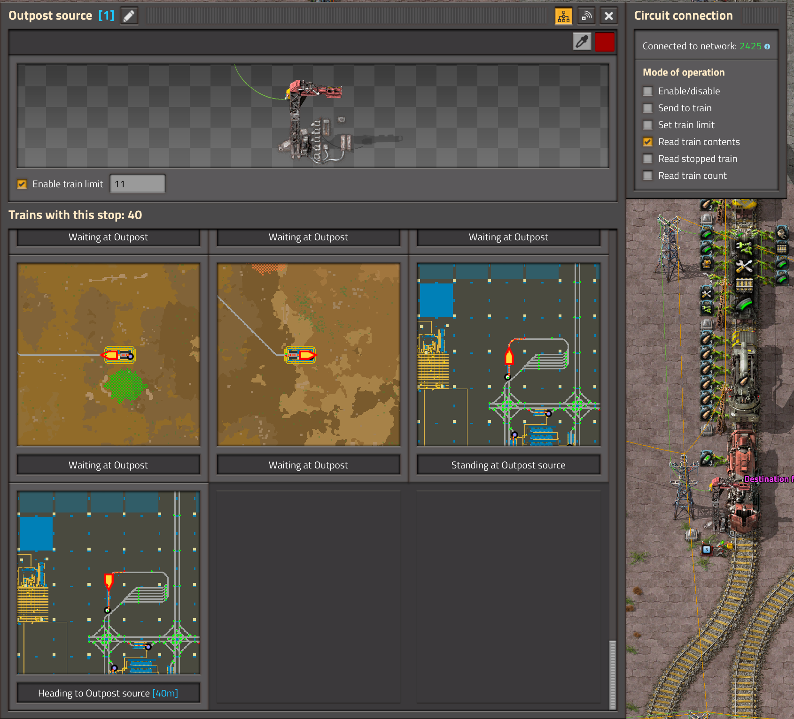Viewport: 794px width, 719px height.
Task: Click the red train stop color swatch
Action: click(x=604, y=42)
